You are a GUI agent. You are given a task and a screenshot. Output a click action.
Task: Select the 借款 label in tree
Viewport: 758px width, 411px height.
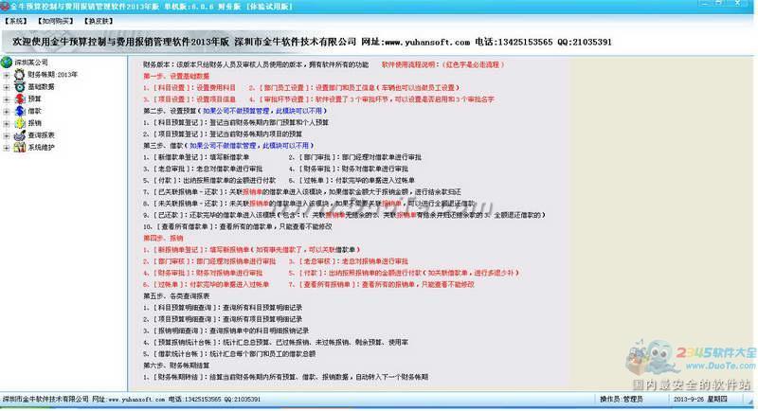pos(34,111)
